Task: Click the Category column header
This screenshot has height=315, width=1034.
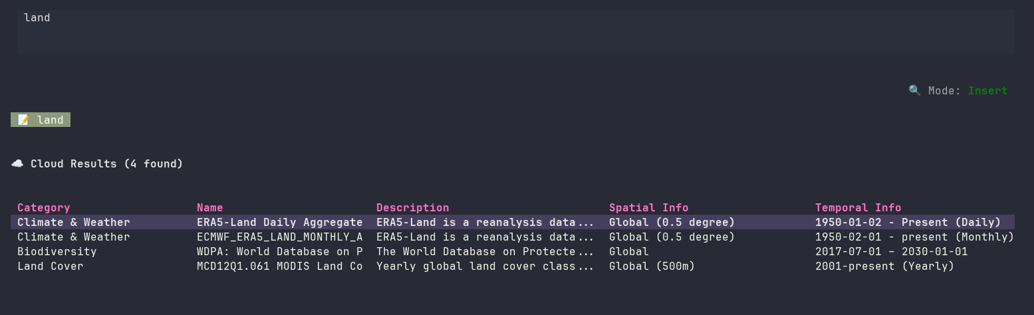Action: pyautogui.click(x=44, y=207)
